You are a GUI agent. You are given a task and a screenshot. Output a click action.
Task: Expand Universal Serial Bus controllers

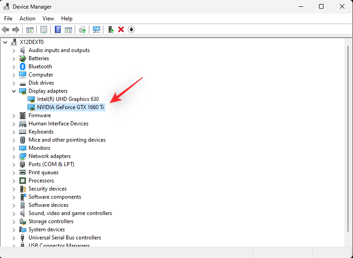(x=14, y=238)
